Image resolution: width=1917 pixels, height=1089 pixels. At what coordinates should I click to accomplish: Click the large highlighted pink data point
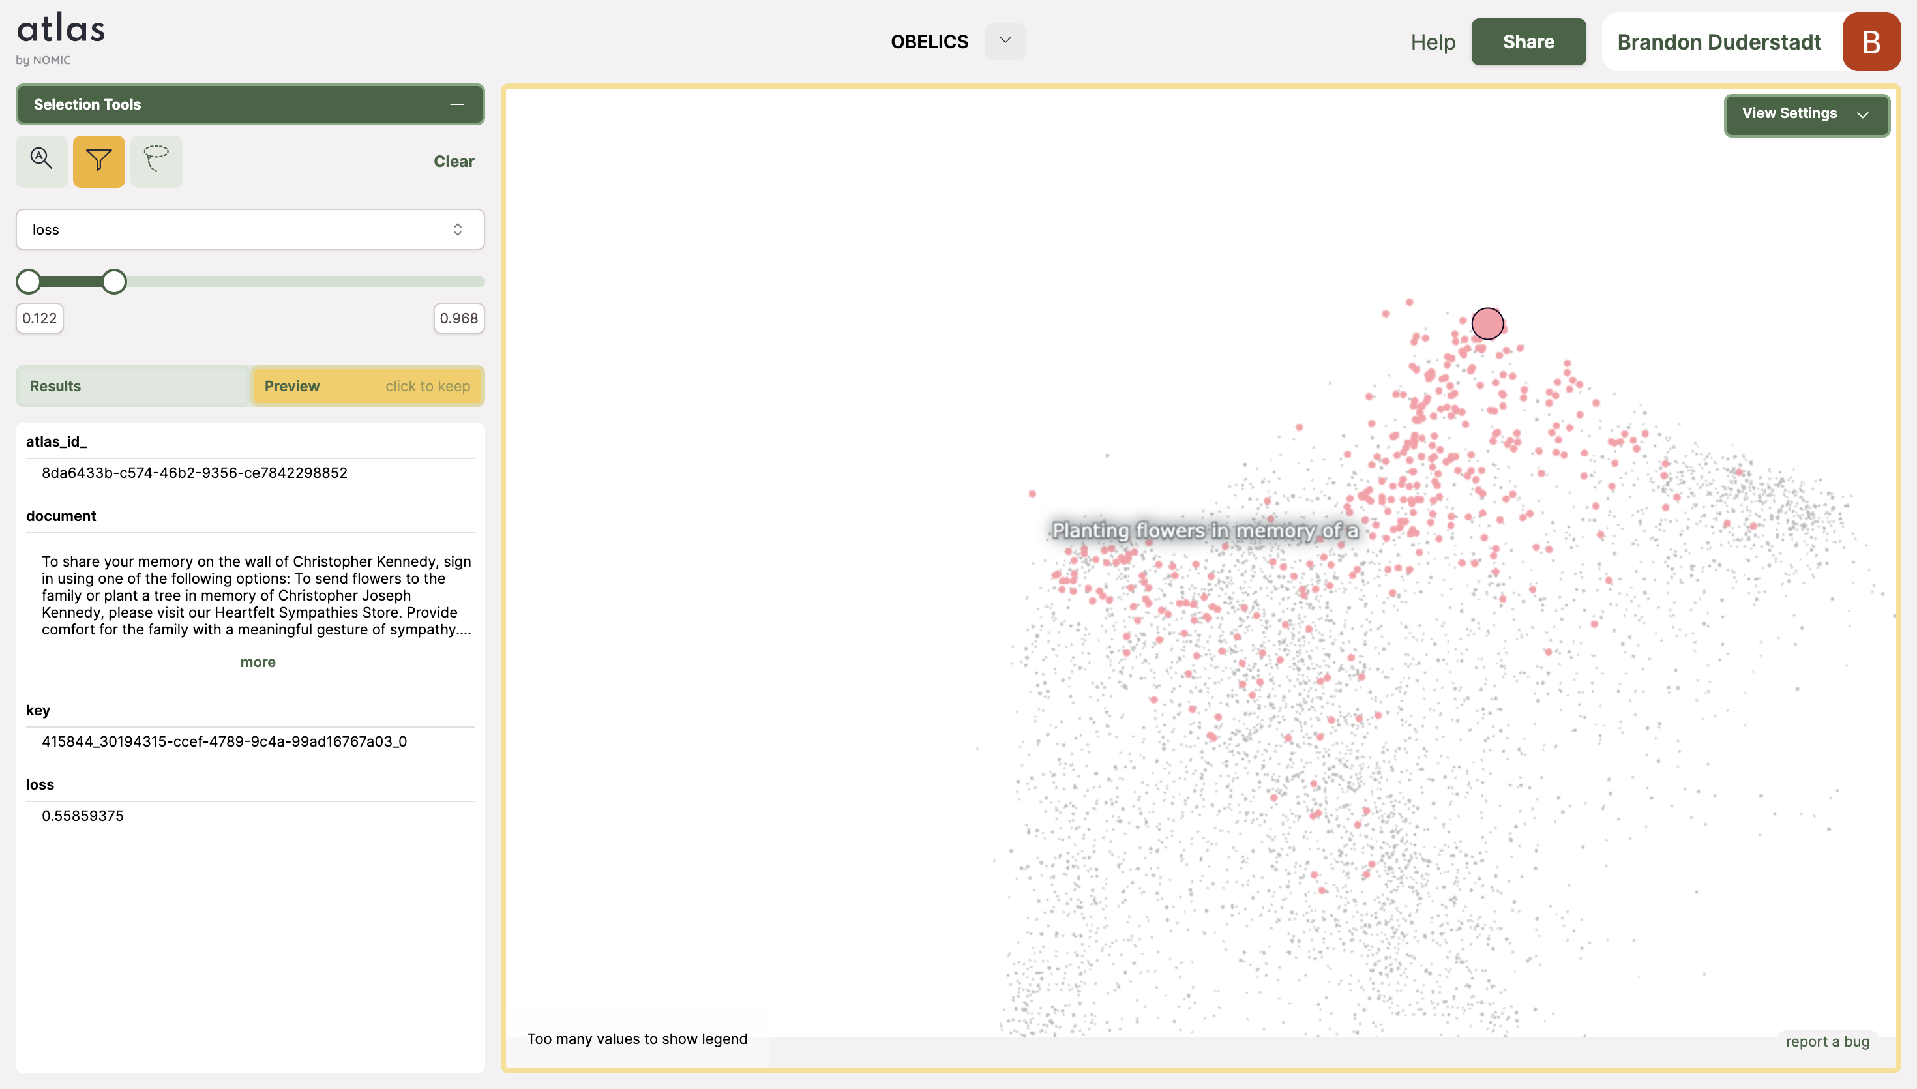1487,323
